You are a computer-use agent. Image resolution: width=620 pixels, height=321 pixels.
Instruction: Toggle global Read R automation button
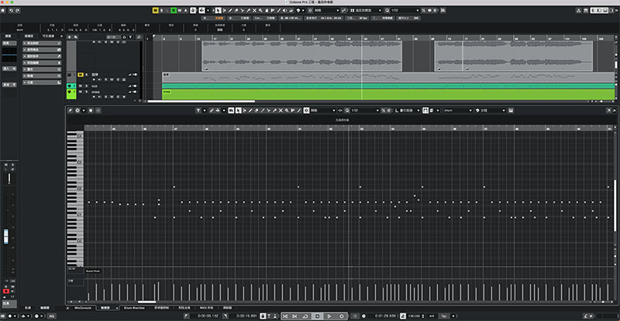[x=174, y=10]
